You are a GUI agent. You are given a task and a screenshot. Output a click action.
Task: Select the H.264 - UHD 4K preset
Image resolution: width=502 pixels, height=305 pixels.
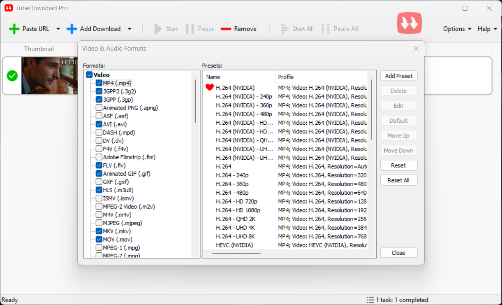236,228
